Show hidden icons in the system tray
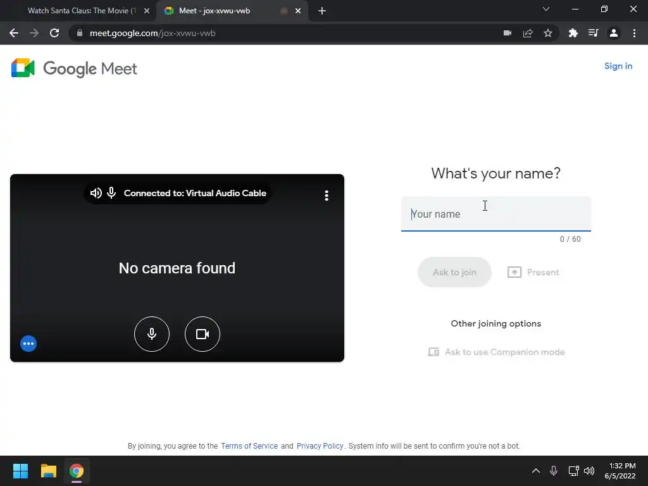648x486 pixels. click(x=536, y=471)
